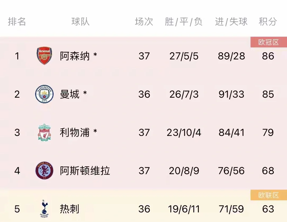Click the Aston Villa club crest
Viewport: 287px width, 222px height.
pyautogui.click(x=44, y=170)
